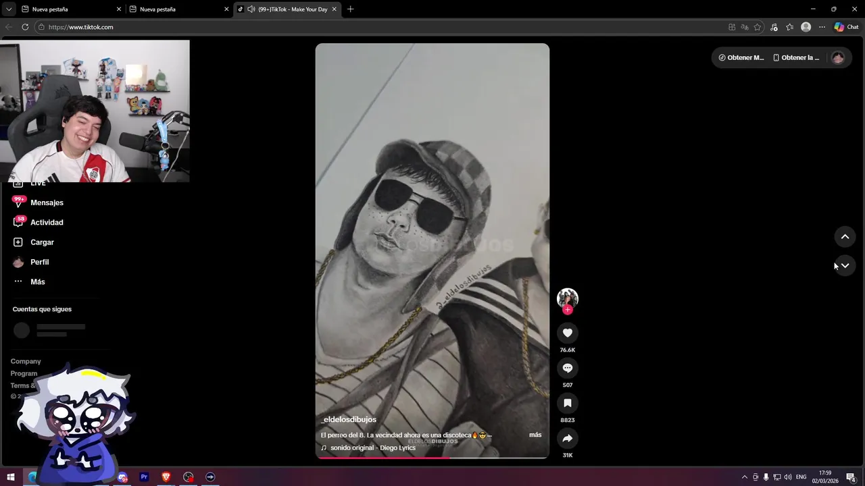Select Cargar to upload a video
The image size is (865, 486).
[42, 242]
